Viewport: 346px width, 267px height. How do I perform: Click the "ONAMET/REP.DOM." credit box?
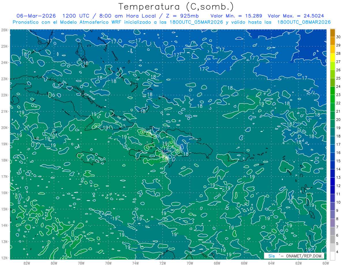(294, 256)
